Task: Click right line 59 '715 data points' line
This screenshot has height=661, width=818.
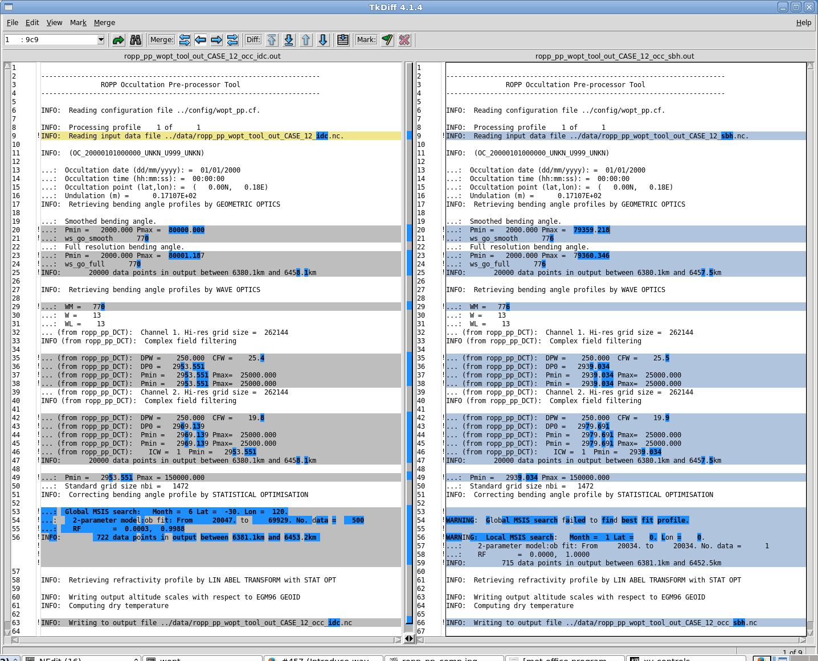Action: tap(626, 563)
